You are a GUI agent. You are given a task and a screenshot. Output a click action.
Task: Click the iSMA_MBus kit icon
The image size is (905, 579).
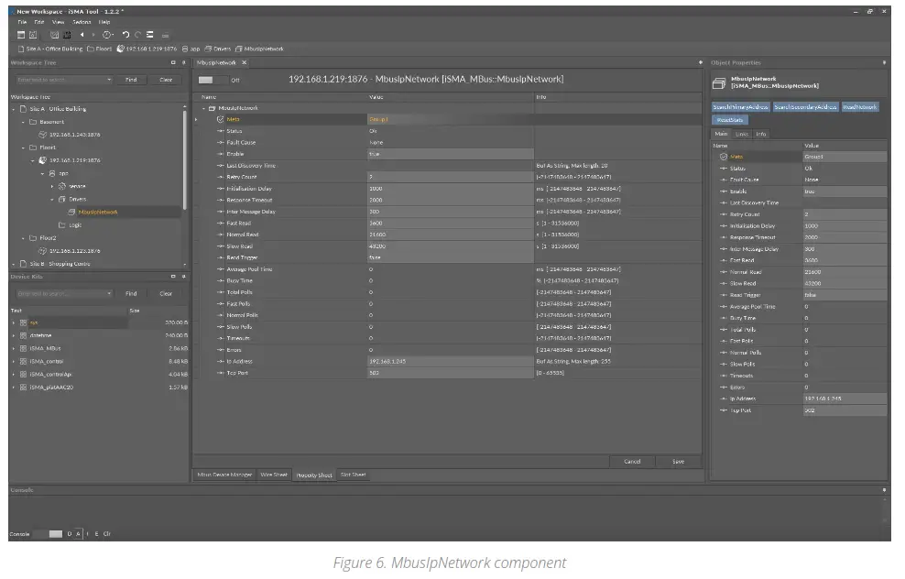(23, 348)
